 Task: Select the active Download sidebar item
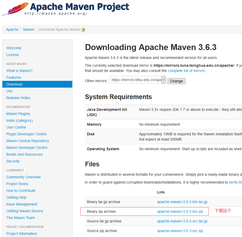(37, 84)
